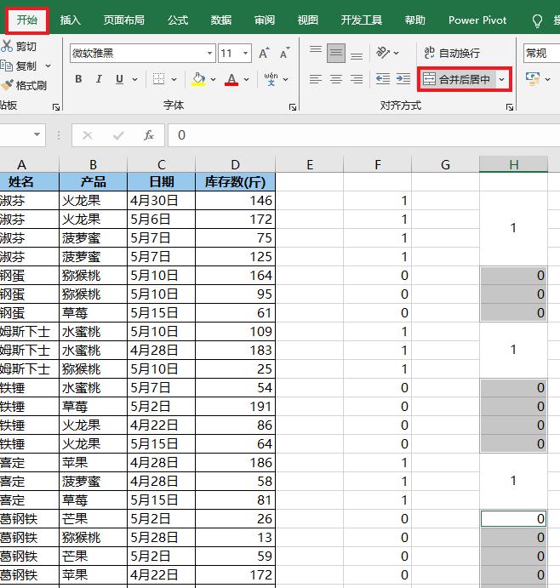Open the 常规 number format box
560x588 pixels.
click(x=541, y=54)
